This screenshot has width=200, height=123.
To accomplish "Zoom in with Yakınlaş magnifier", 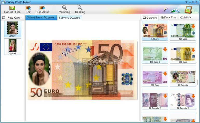I will pyautogui.click(x=64, y=8).
